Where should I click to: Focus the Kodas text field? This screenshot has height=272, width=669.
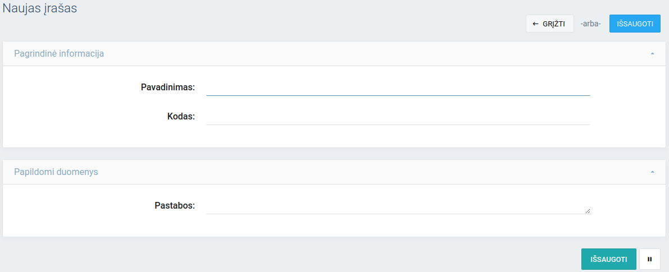coord(398,117)
